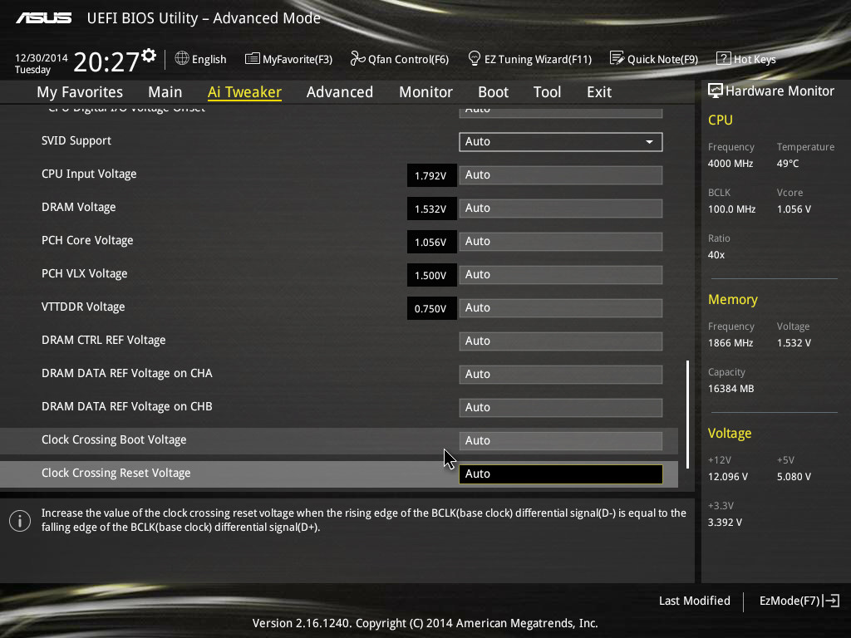Click the 1.792V CPU input reading
This screenshot has height=638, width=851.
pos(430,176)
